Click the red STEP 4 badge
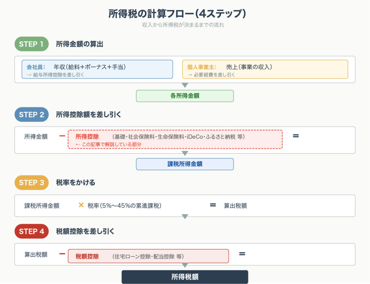370x284 pixels. pyautogui.click(x=32, y=231)
